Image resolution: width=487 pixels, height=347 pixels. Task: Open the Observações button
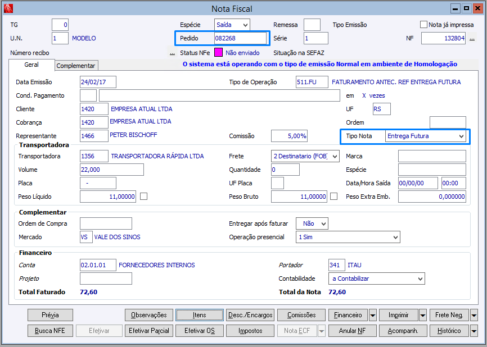coord(149,315)
